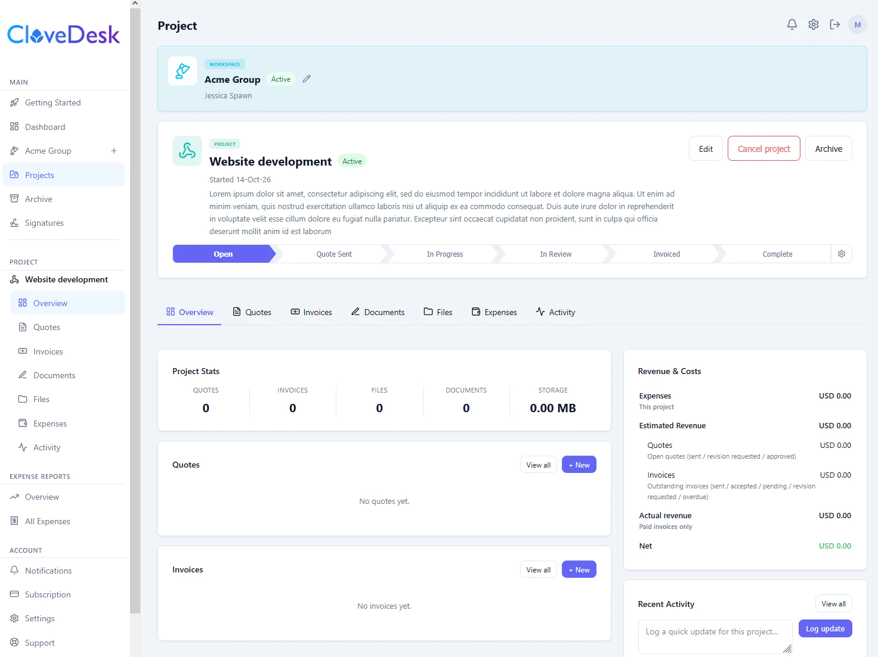Go to Dashboard in the sidebar
The image size is (878, 657).
tap(64, 127)
